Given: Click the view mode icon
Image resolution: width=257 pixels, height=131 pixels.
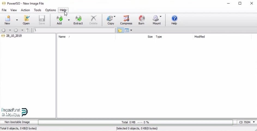Looking at the screenshot, I should [127, 30].
